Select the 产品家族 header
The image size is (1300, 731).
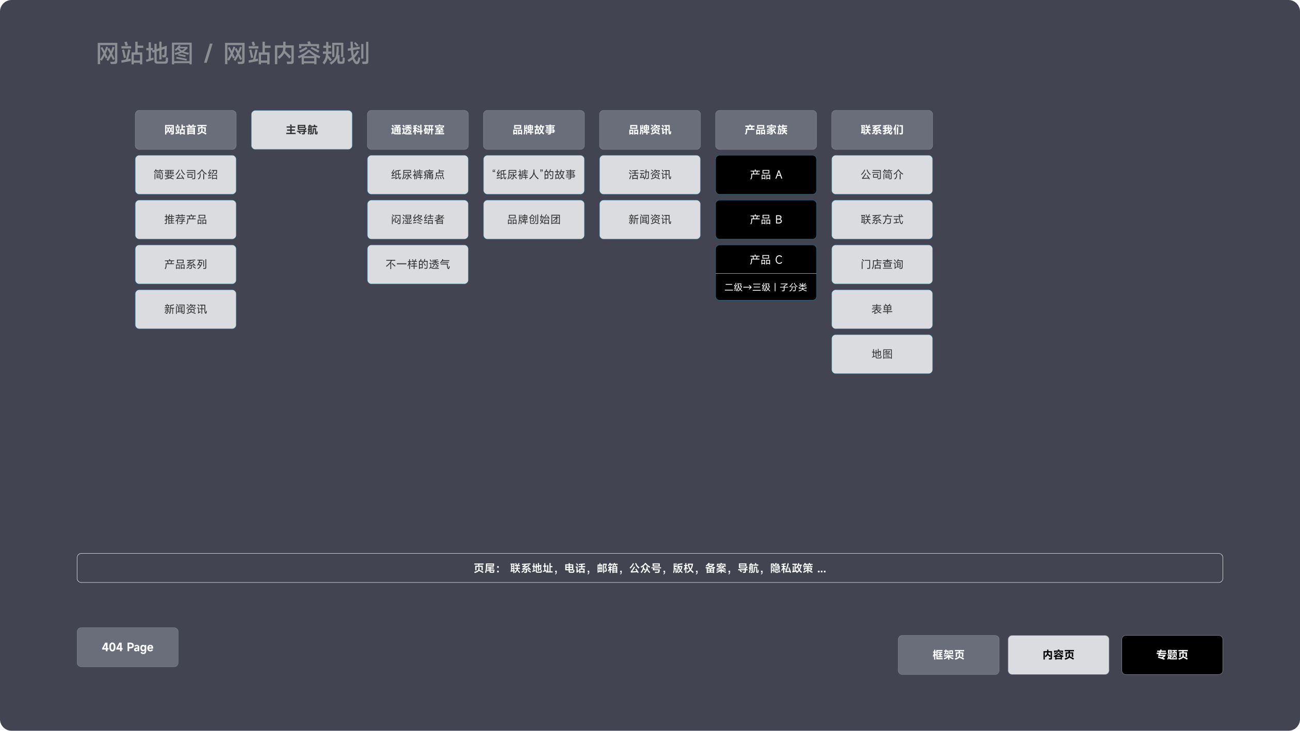coord(766,130)
